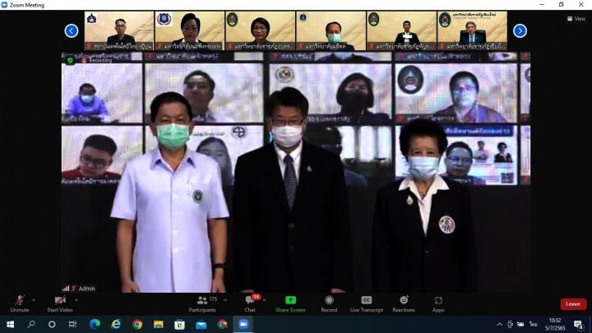Select the first participant thumbnail in the strip

[x=119, y=30]
